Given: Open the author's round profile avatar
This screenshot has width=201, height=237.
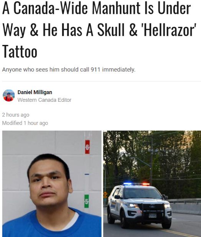Looking at the screenshot, I should pyautogui.click(x=8, y=95).
